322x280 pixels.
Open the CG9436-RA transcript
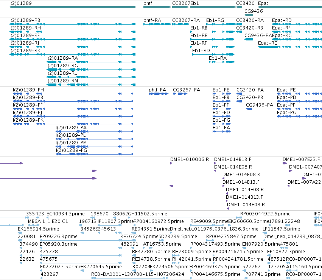258,36
